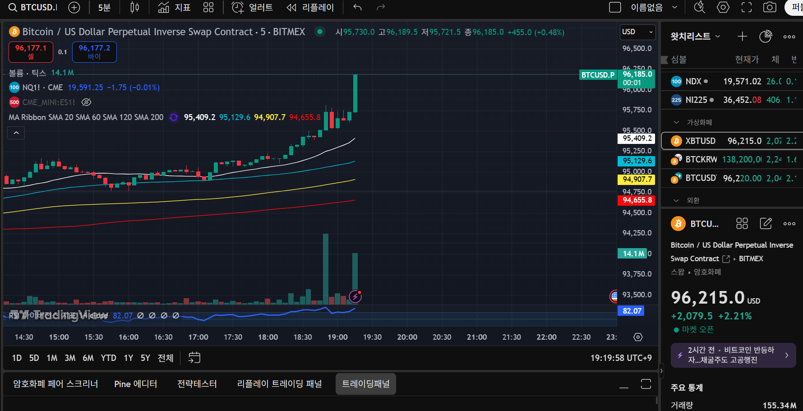This screenshot has height=411, width=803.
Task: Start bar replay (리플레이)
Action: 310,8
